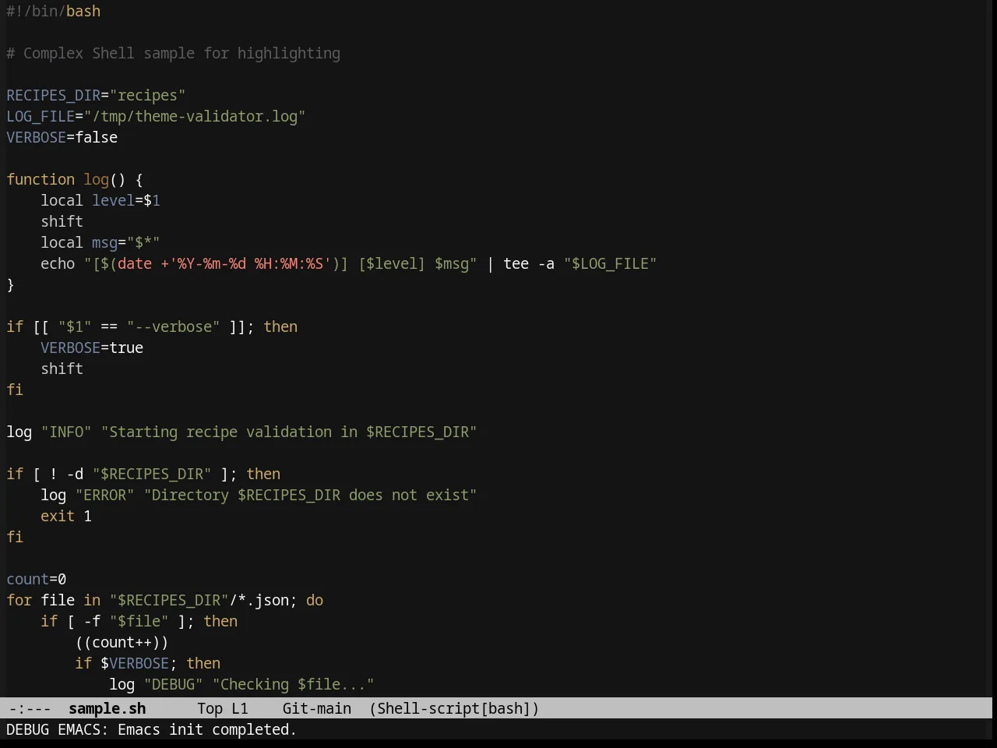Screen dimensions: 997x748
Task: Click the 'fi' keyword after exit 1
Action: tap(15, 537)
